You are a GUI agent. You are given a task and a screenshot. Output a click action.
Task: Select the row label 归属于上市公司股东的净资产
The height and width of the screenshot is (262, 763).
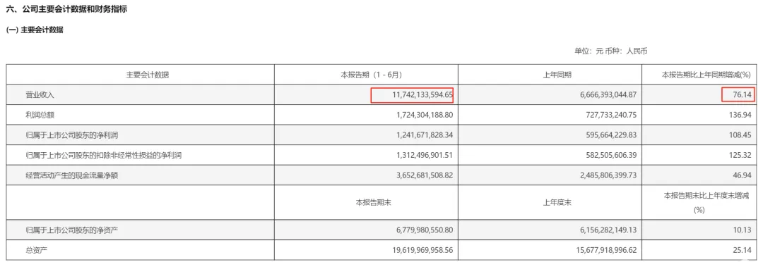[73, 230]
